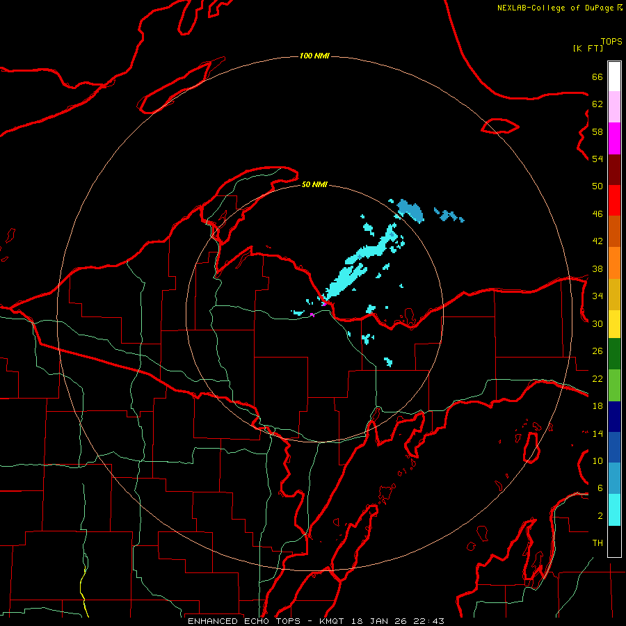
Task: Click the "100 NMI" range ring label
Action: pyautogui.click(x=314, y=56)
